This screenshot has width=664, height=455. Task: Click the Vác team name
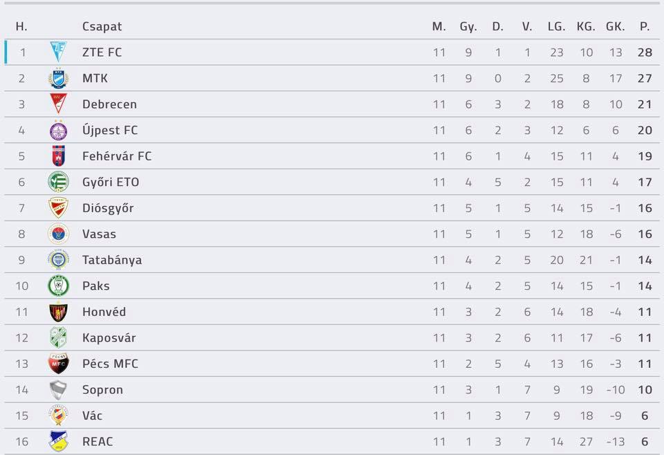click(92, 415)
